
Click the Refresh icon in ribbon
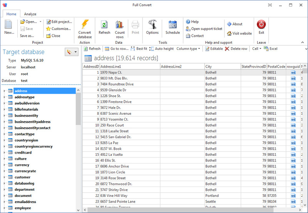coord(104,25)
